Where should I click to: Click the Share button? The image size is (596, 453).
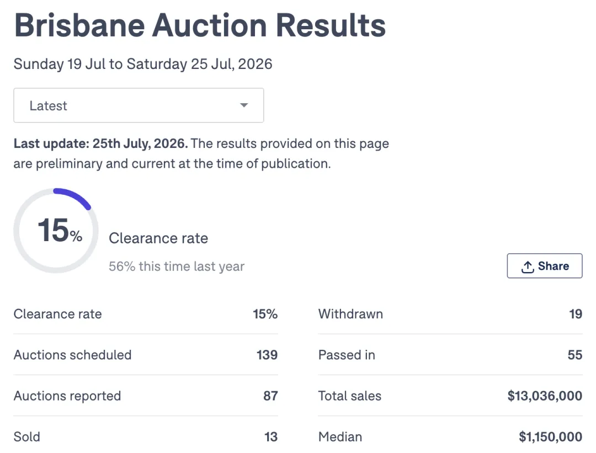(x=544, y=265)
